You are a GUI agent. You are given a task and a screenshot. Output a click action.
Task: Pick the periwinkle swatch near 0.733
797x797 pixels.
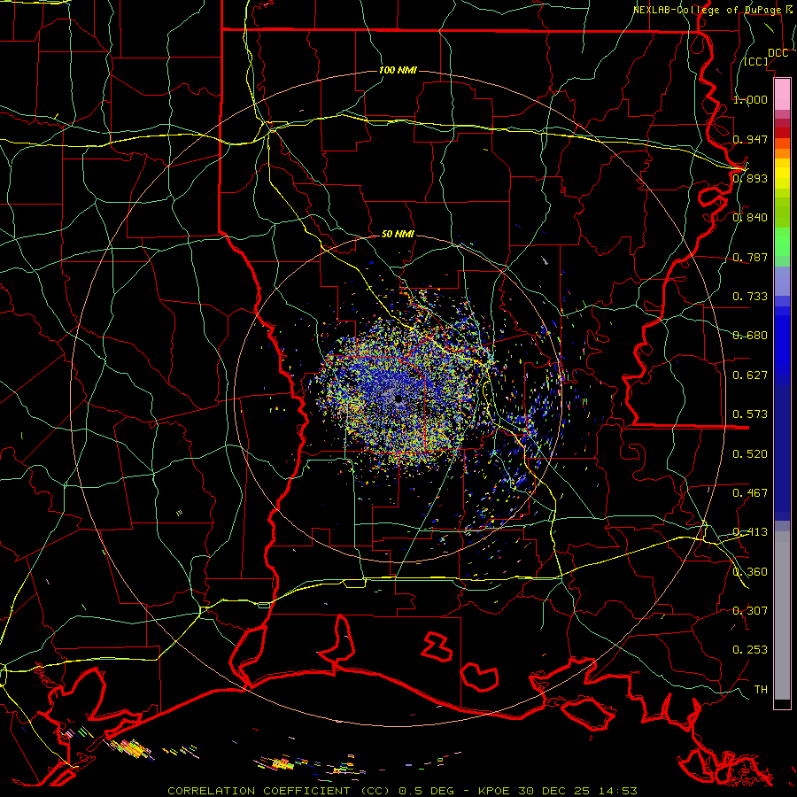click(782, 281)
